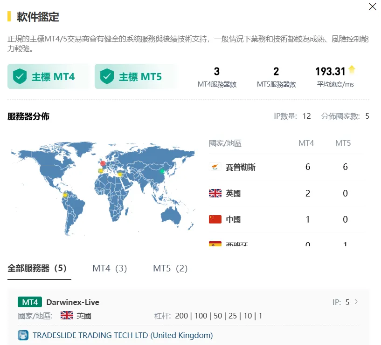
Task: Click the green MT4 tag beside Darwinex-Live
Action: pyautogui.click(x=30, y=302)
